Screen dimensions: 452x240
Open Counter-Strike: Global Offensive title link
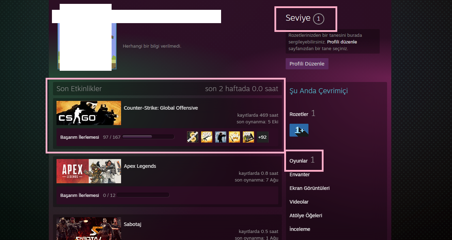point(161,108)
